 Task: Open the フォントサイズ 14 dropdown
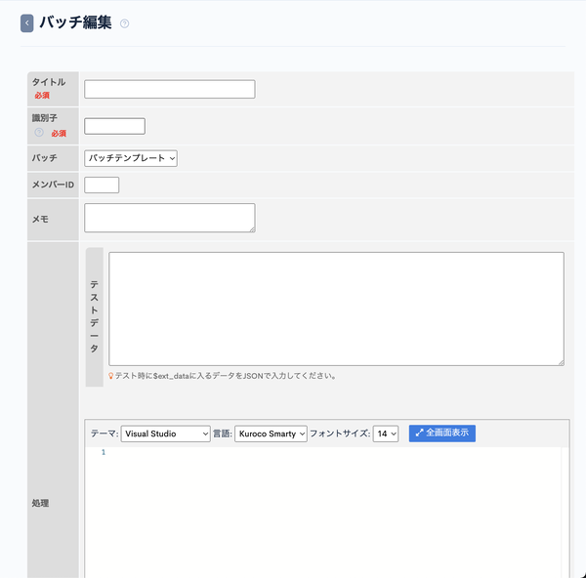[x=386, y=433]
